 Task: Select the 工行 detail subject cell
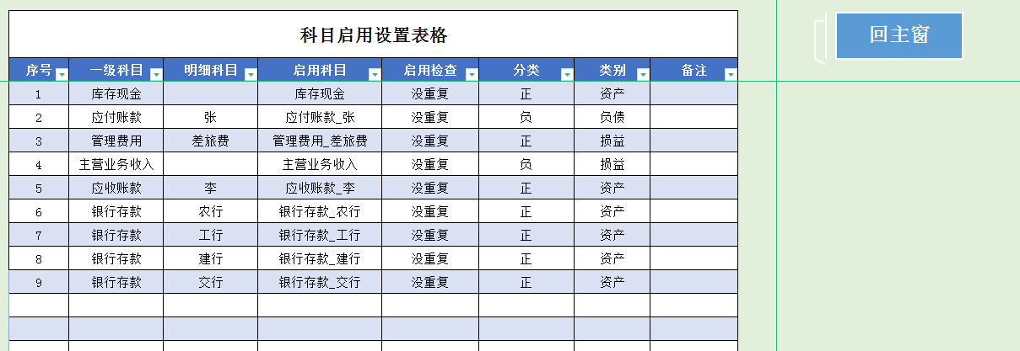(x=211, y=235)
